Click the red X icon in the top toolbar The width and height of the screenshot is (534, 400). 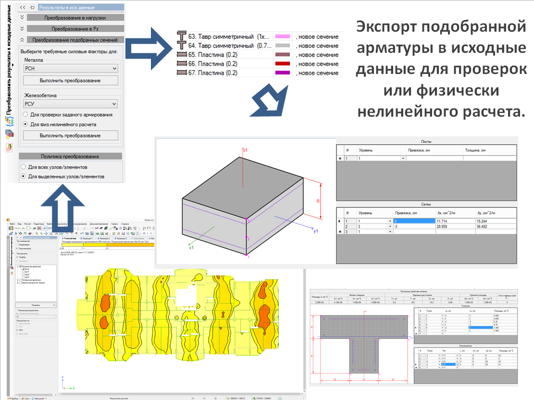[x=39, y=228]
